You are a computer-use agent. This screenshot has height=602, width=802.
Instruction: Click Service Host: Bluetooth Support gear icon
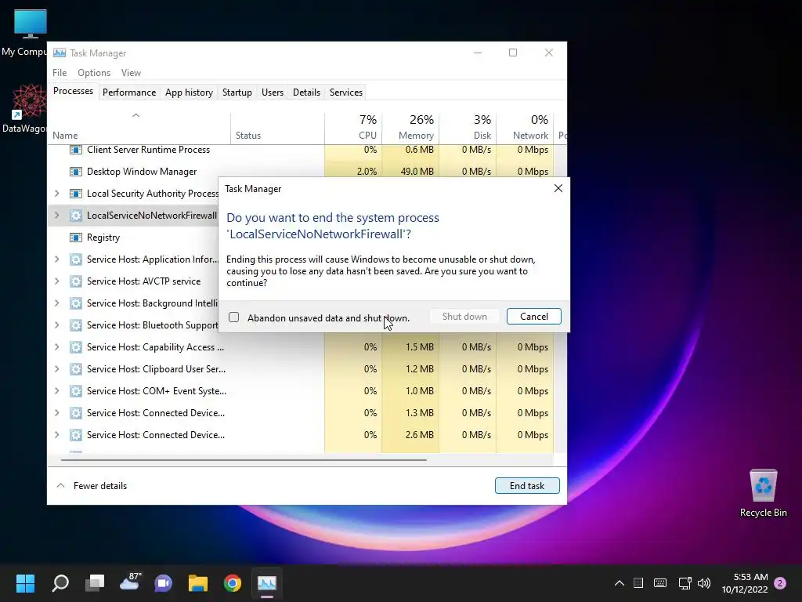[76, 325]
